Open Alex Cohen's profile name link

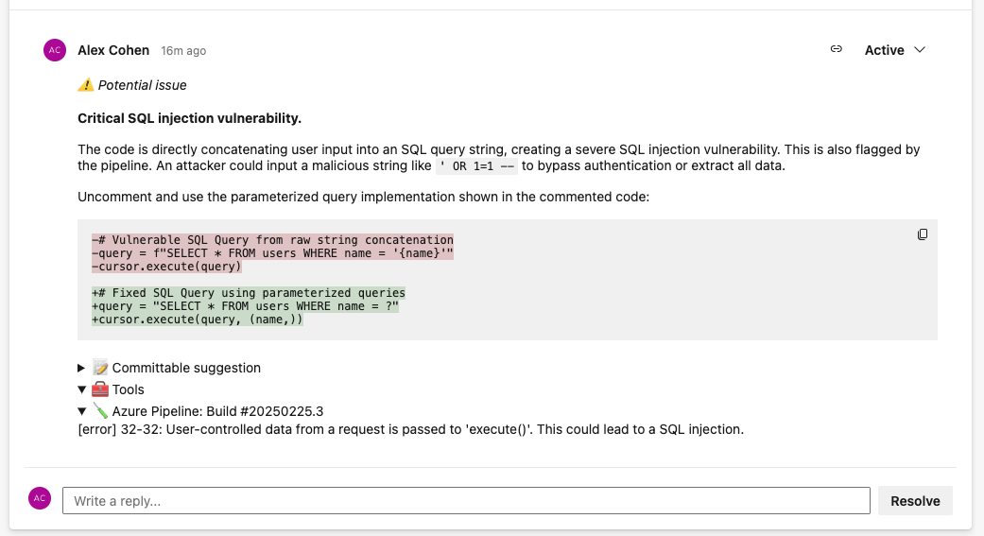click(x=113, y=50)
